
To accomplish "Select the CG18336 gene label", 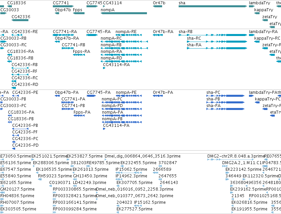I will click(x=17, y=3).
